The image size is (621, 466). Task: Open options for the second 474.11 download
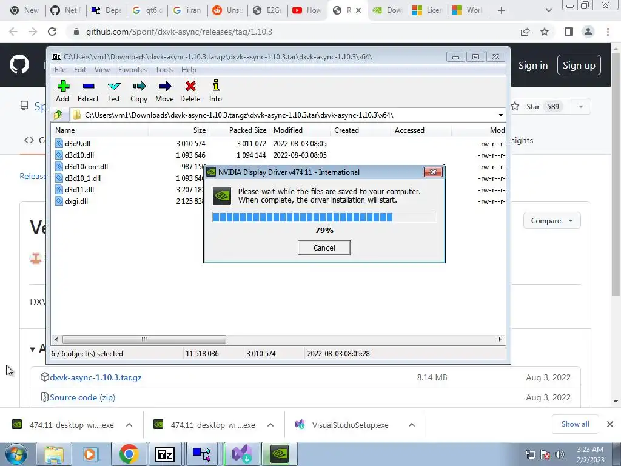[270, 425]
